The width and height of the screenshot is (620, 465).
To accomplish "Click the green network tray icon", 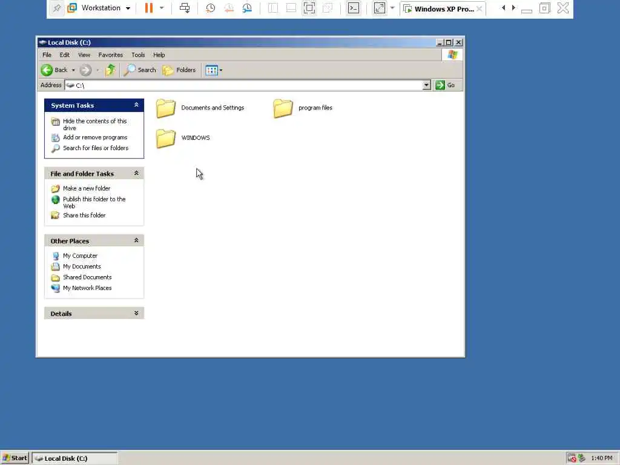I will [582, 458].
